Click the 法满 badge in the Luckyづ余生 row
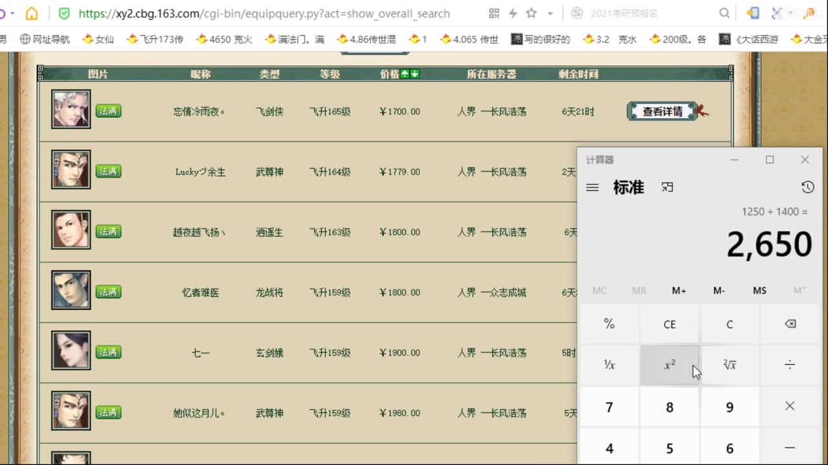Viewport: 828px width, 465px height. pyautogui.click(x=109, y=171)
